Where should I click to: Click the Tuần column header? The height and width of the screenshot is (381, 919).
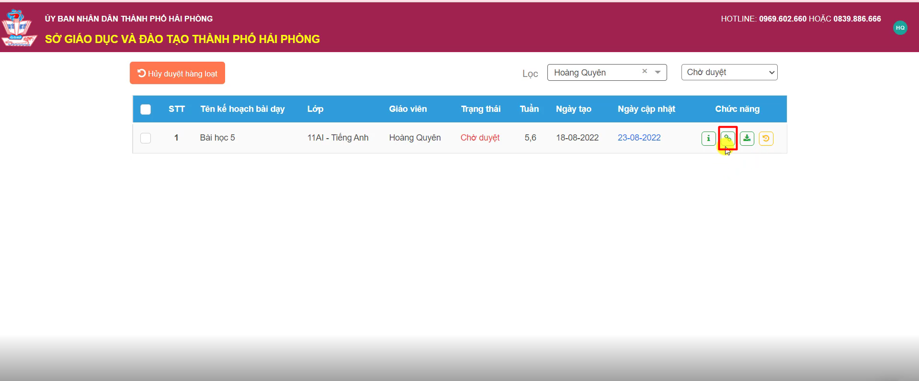click(529, 109)
